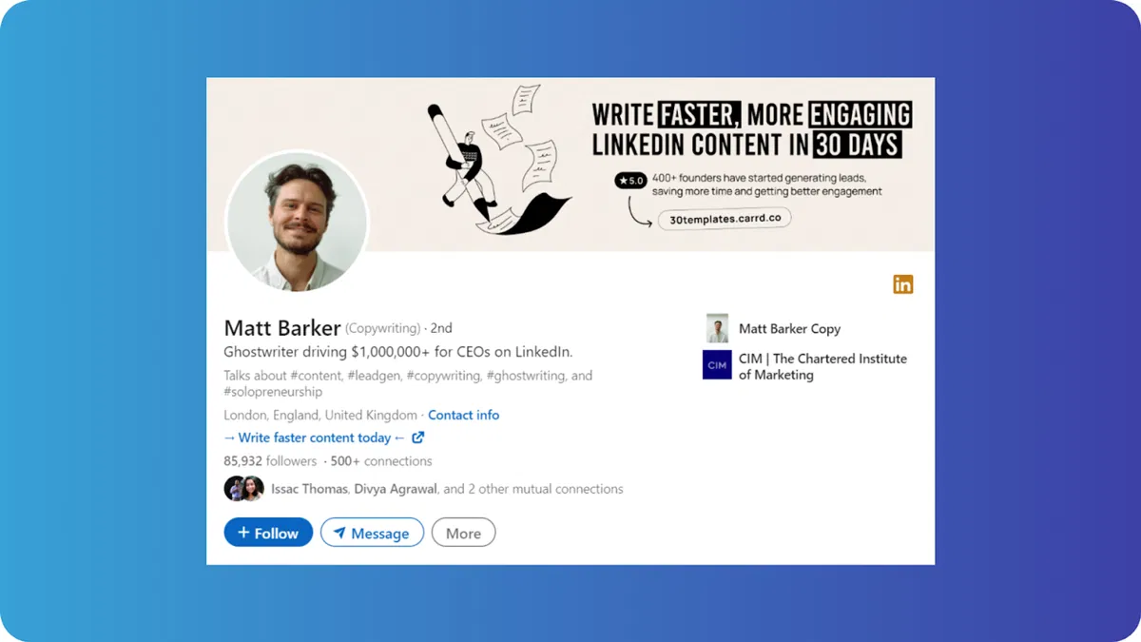Click the orange LinkedIn logo icon
This screenshot has height=642, width=1141.
(x=902, y=284)
